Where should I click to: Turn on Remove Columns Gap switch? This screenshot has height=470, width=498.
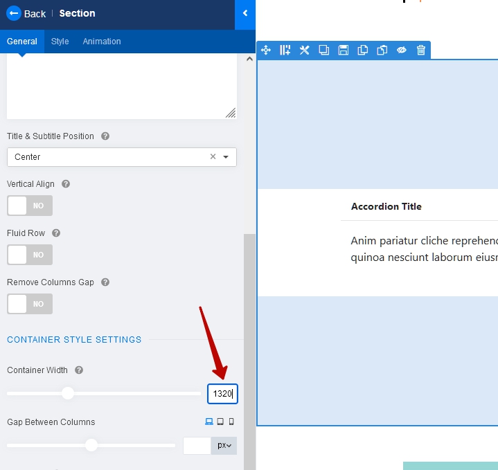(30, 304)
